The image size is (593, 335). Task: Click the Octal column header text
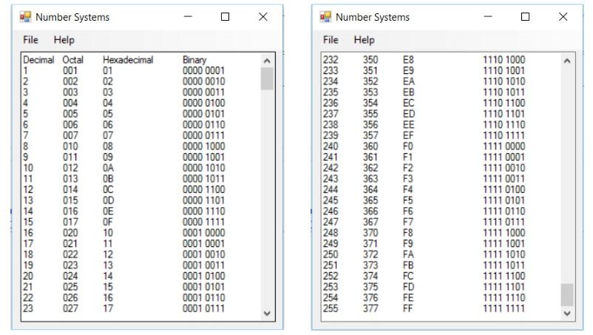pos(72,60)
